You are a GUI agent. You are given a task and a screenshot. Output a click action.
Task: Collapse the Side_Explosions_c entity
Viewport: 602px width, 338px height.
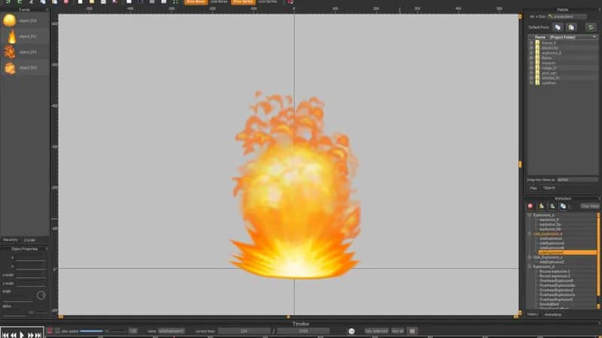pyautogui.click(x=530, y=258)
